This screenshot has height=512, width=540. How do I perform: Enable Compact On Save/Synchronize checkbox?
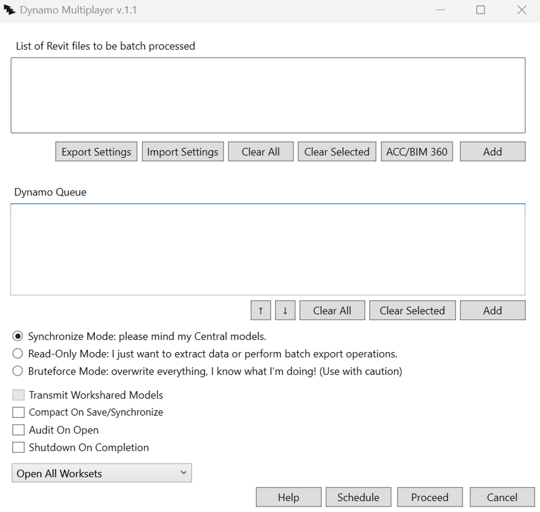coord(19,412)
